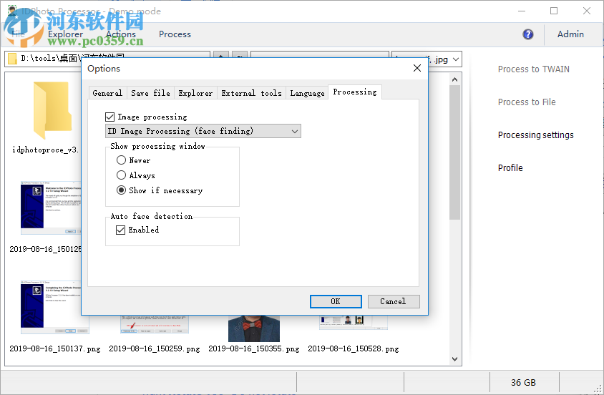The width and height of the screenshot is (604, 395).
Task: Toggle the Image processing checkbox
Action: tap(109, 117)
